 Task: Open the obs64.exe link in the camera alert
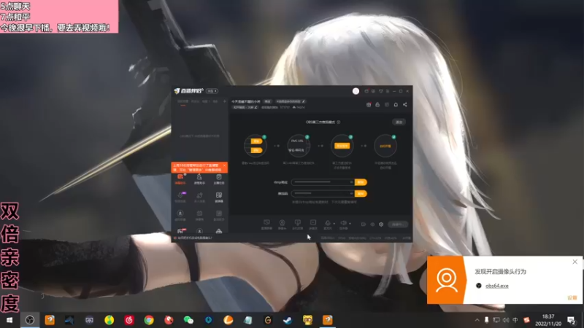(497, 286)
